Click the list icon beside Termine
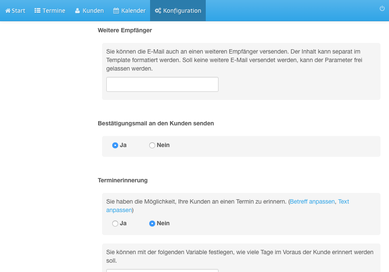This screenshot has height=272, width=389. pos(37,11)
